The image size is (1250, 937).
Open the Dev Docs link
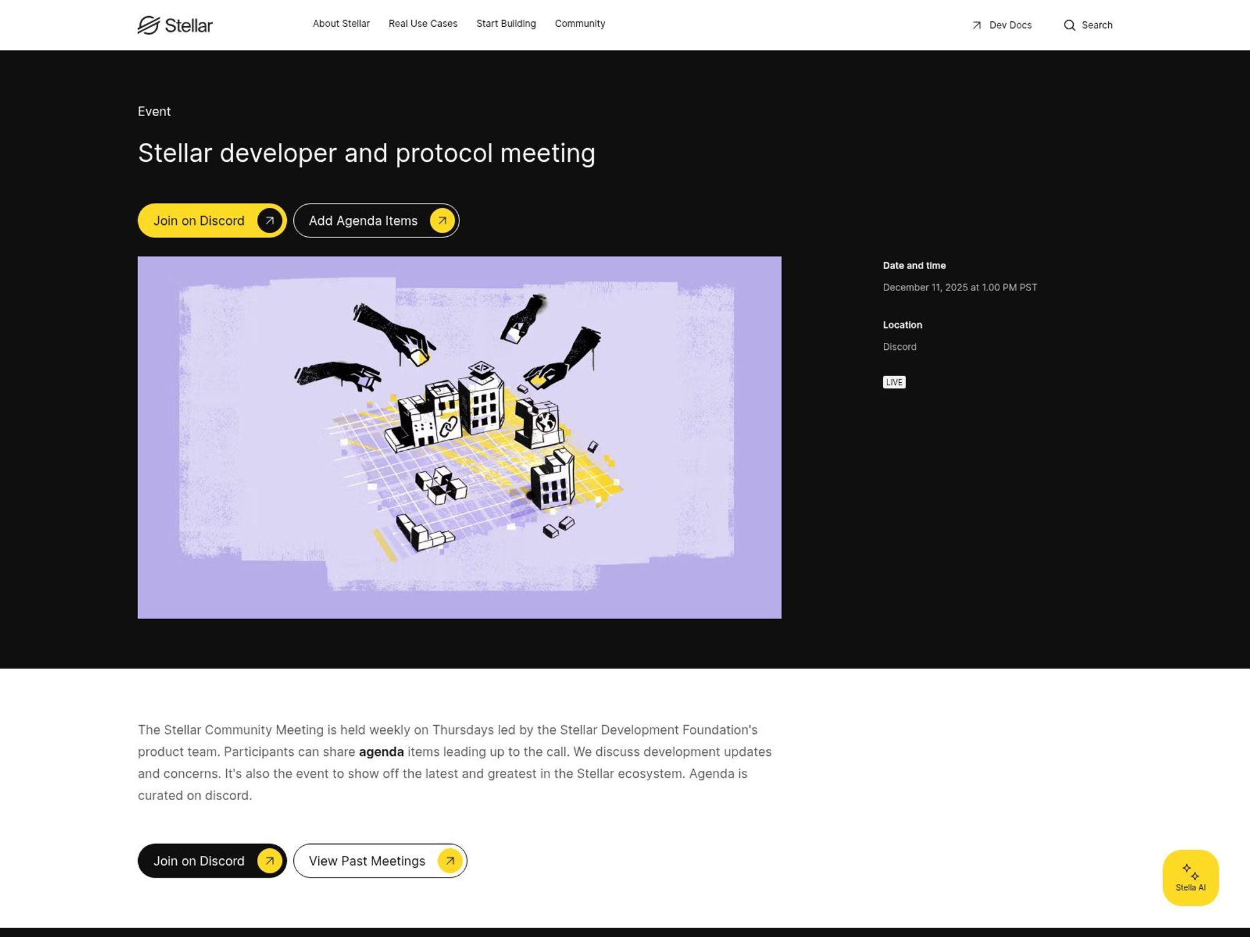click(x=1009, y=26)
